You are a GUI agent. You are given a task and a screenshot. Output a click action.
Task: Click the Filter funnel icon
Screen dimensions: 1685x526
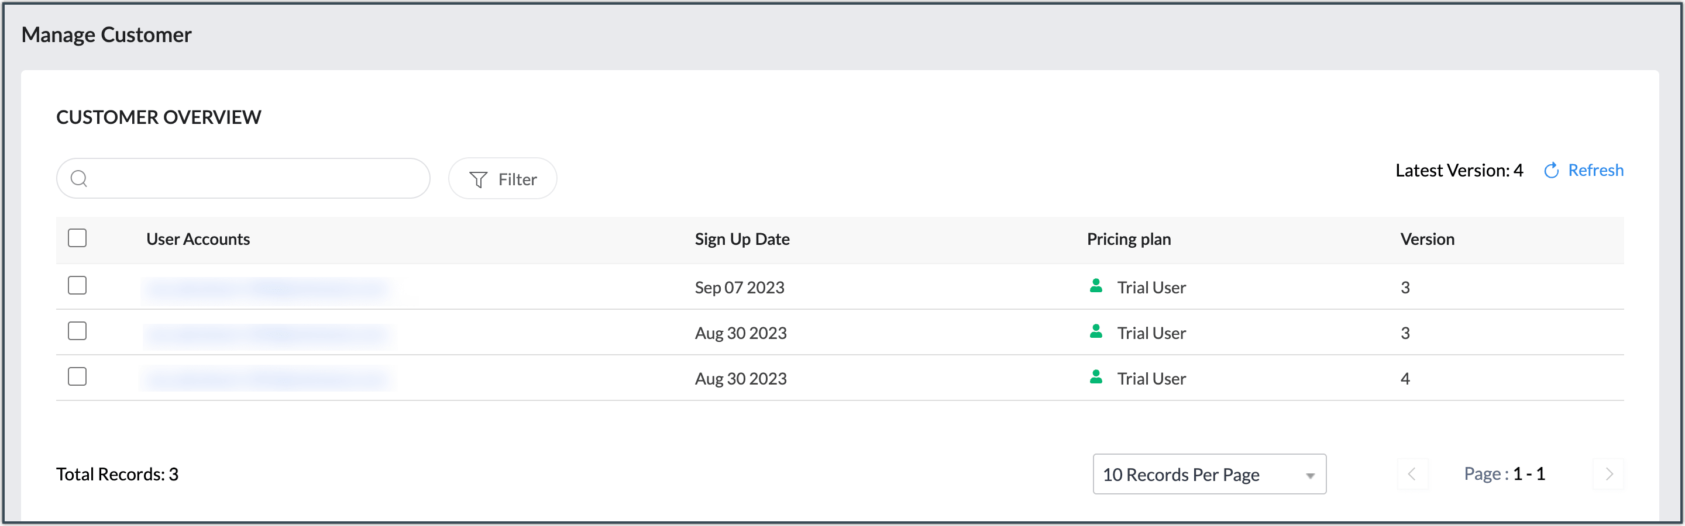(478, 179)
